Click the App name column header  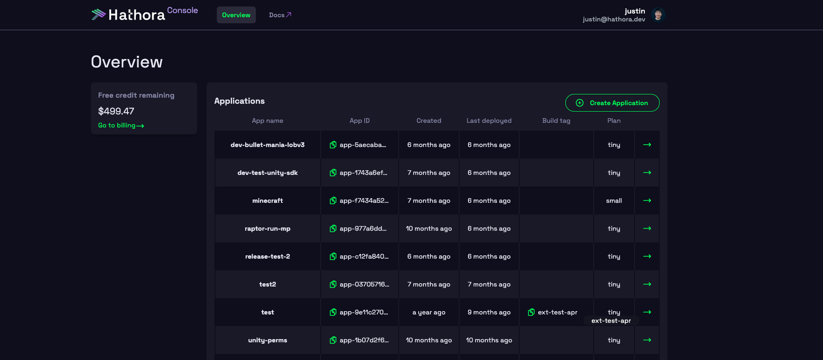(x=268, y=120)
